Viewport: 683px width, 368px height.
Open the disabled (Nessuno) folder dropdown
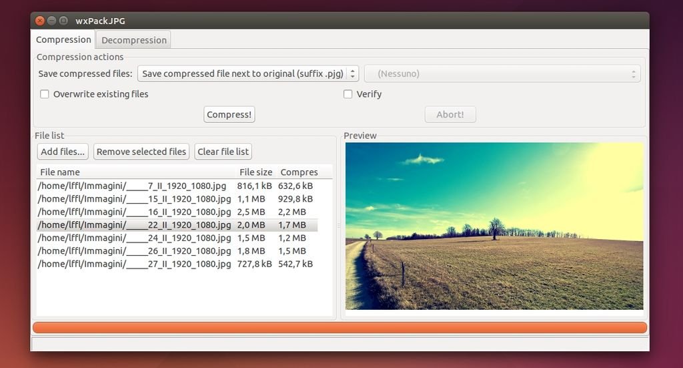502,73
